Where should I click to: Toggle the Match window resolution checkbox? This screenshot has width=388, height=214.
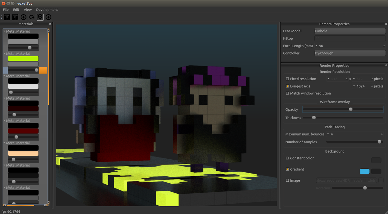coord(287,93)
